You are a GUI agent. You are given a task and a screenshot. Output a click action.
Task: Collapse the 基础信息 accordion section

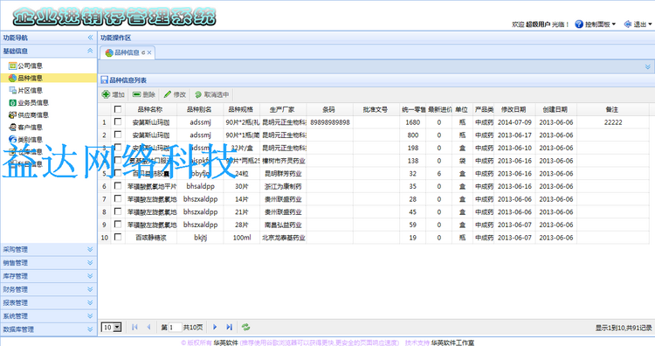90,51
